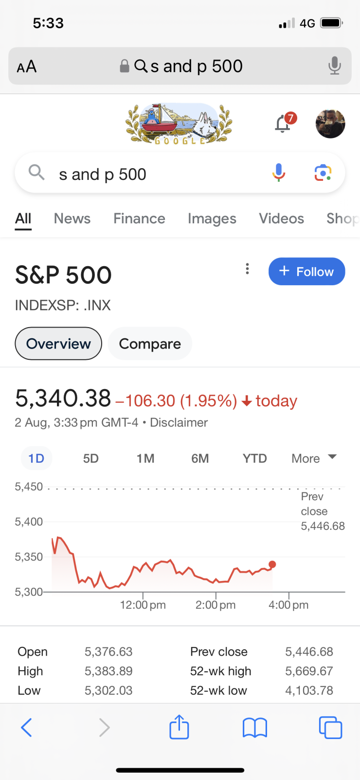This screenshot has height=780, width=360.
Task: Open the Google account profile picture
Action: [x=330, y=123]
